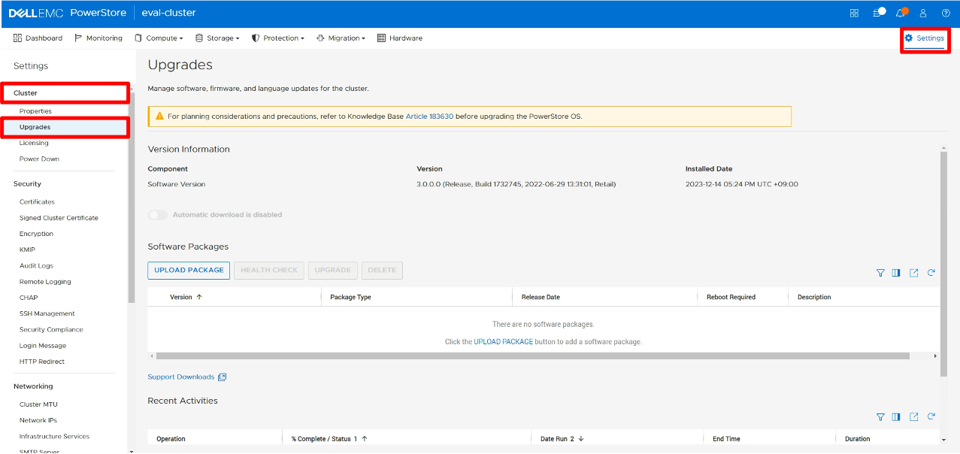Click the UPGRADE button
Image resolution: width=960 pixels, height=454 pixels.
click(x=333, y=271)
